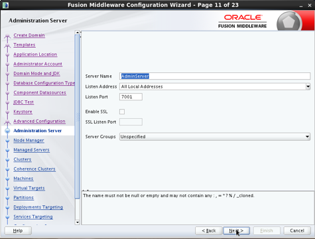Open Component Datasources step

pos(40,92)
